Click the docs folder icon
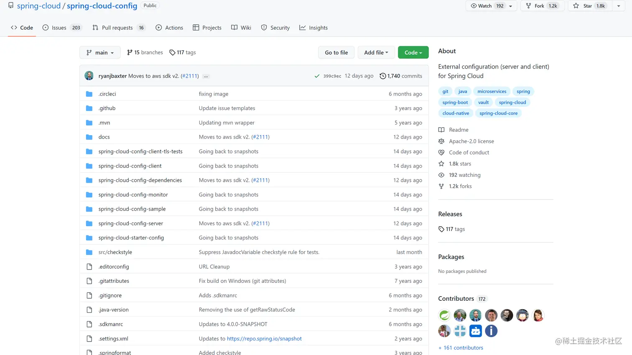The width and height of the screenshot is (632, 355). pos(89,137)
